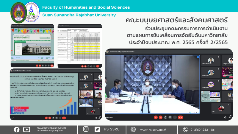Click the phone icon in footer
This screenshot has width=238, height=134.
[186, 129]
